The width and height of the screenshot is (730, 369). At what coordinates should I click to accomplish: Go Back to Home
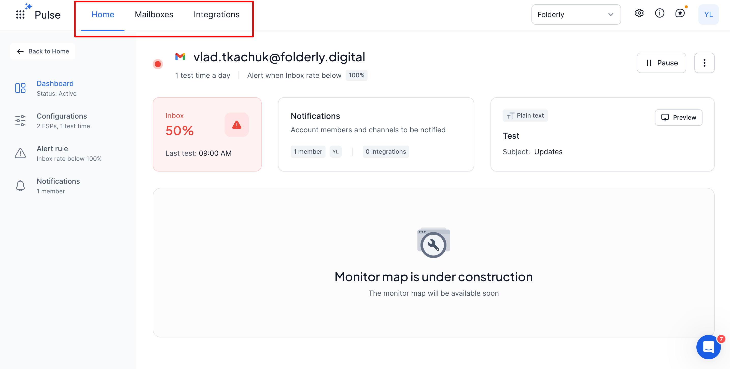tap(43, 51)
